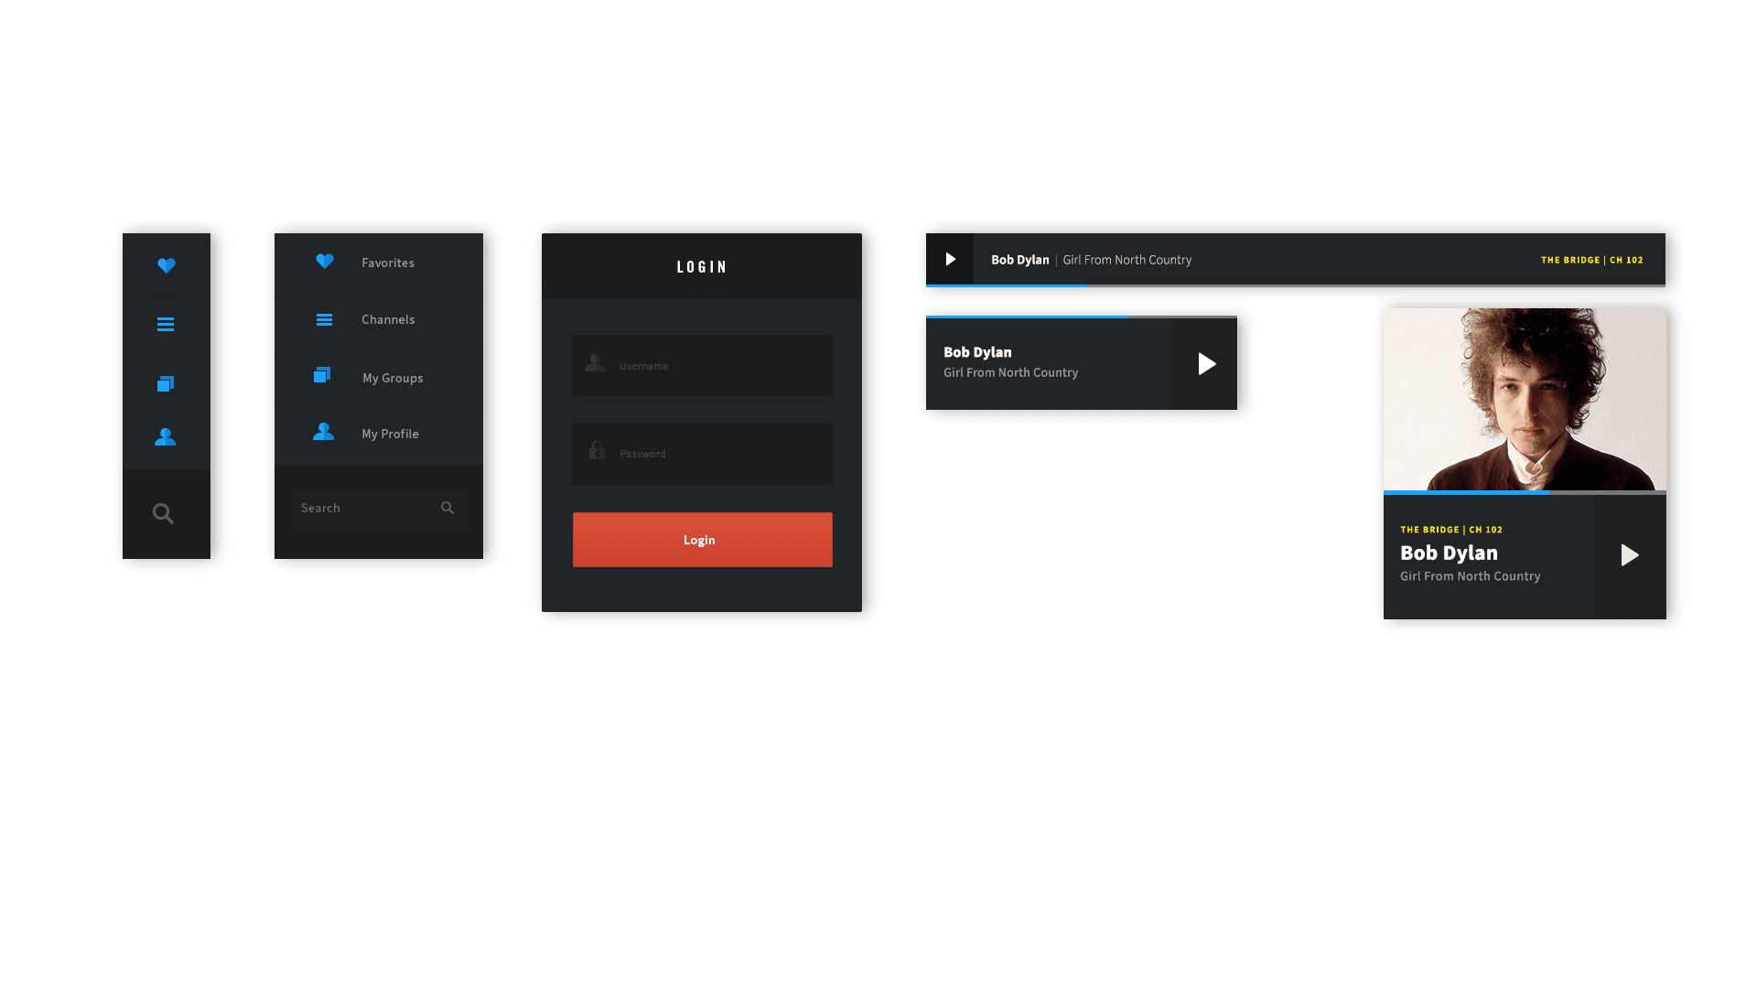Click the stacked groups icon in narrow sidebar
Image resolution: width=1757 pixels, height=988 pixels.
[x=166, y=384]
